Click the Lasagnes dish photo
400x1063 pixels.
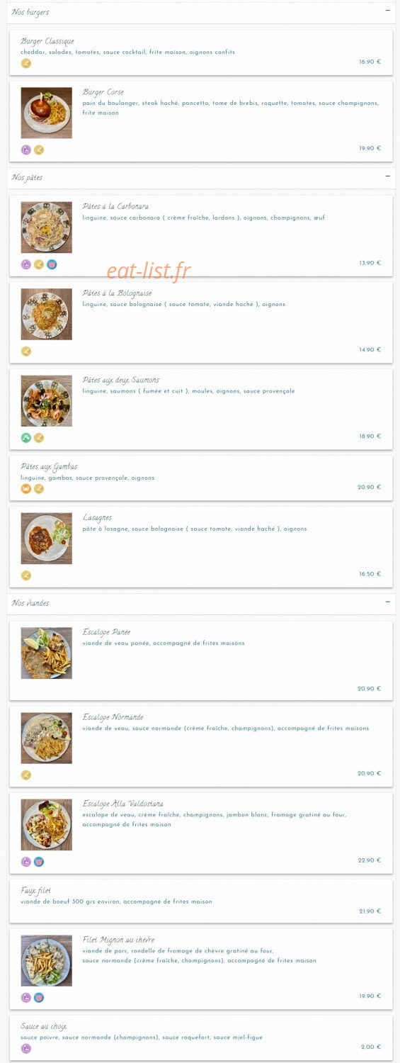pos(47,539)
